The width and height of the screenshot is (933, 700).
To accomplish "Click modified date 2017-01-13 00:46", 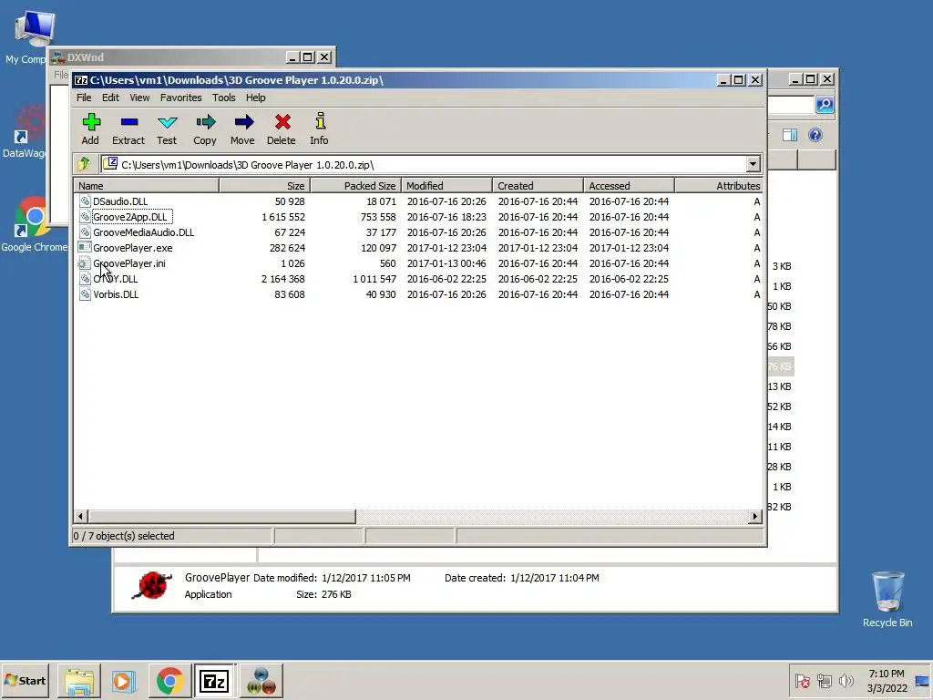I will pyautogui.click(x=446, y=263).
